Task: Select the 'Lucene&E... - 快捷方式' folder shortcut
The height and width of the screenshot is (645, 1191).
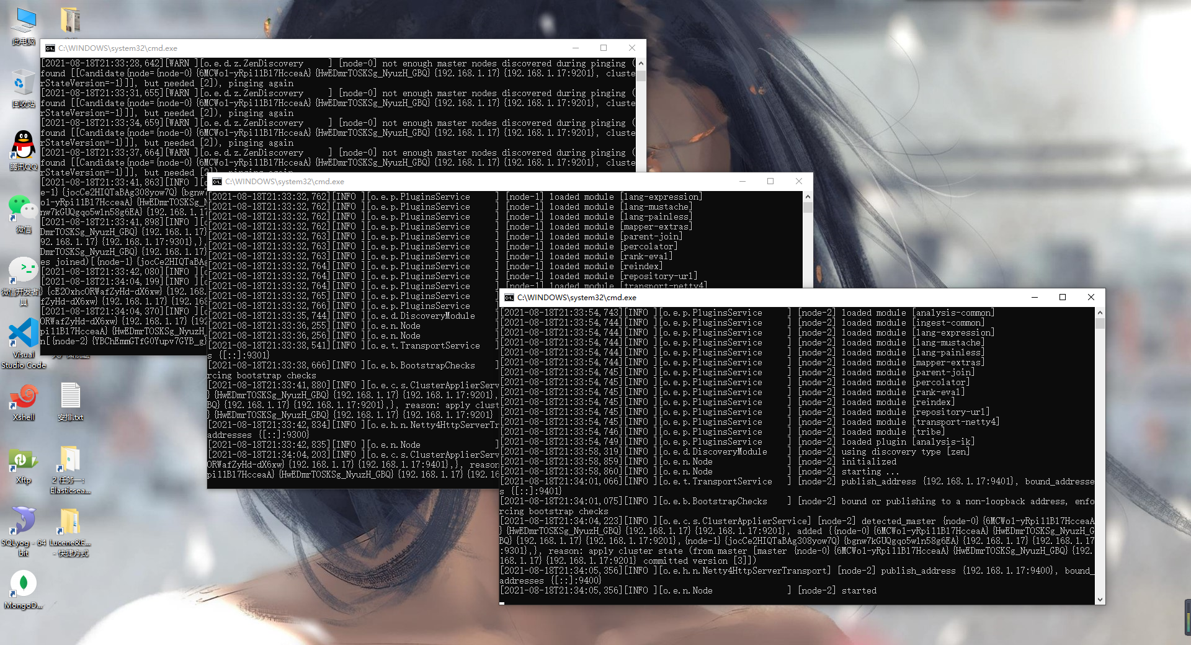Action: point(70,532)
